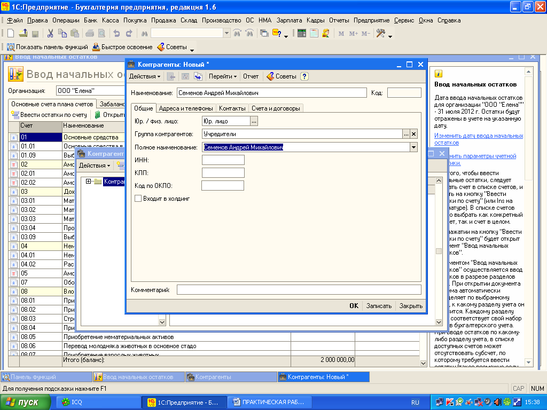Click the Комментарий input field
The width and height of the screenshot is (547, 410).
(x=299, y=290)
